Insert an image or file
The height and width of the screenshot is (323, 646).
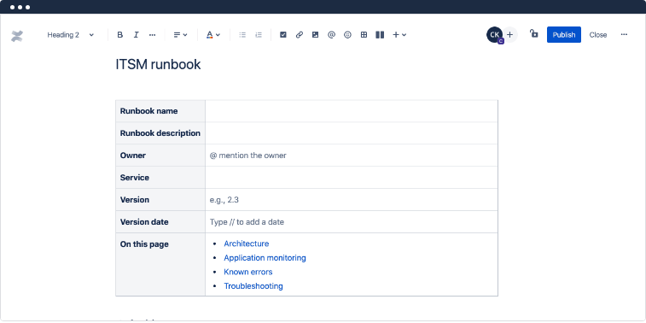pos(315,35)
